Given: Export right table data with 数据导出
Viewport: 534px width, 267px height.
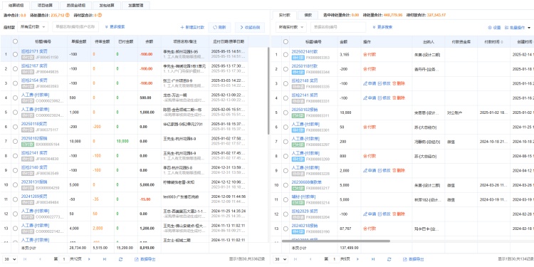Looking at the screenshot, I should click(413, 259).
